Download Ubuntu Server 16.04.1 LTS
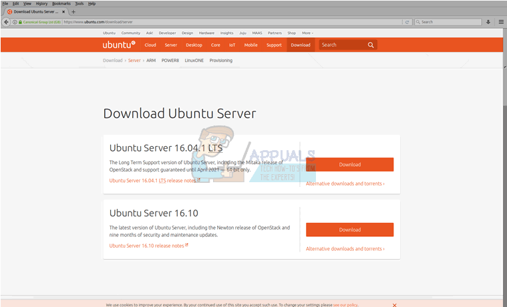Screen dimensions: 507x307 (x=350, y=164)
